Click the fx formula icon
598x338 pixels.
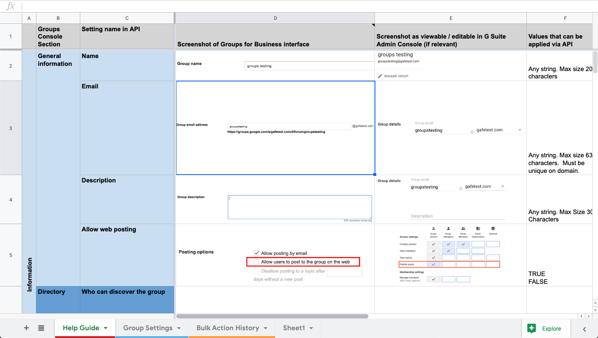click(10, 6)
